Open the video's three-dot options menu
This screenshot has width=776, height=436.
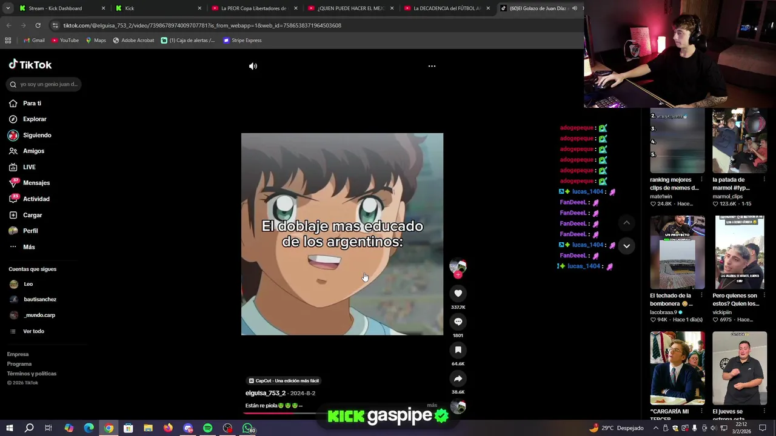432,66
